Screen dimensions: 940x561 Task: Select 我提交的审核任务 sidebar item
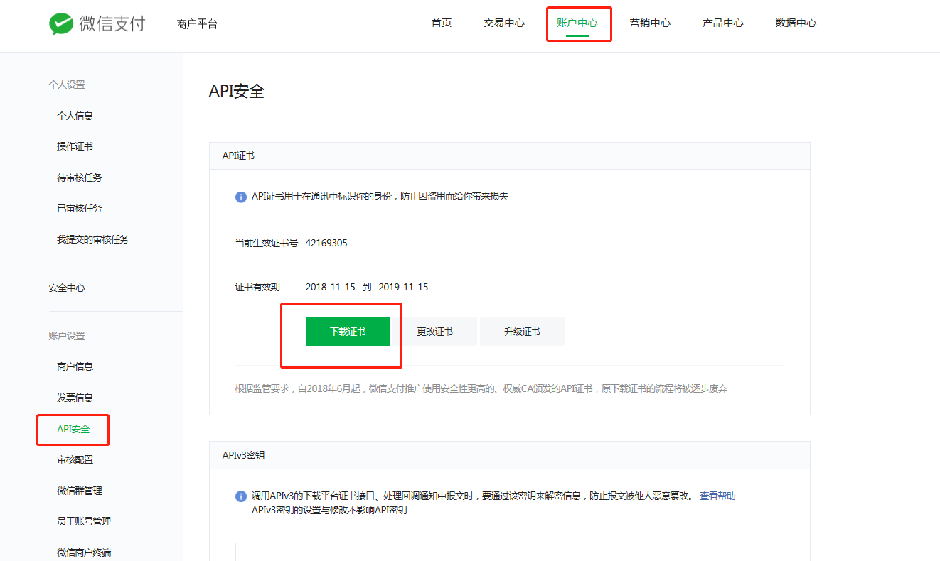click(93, 239)
